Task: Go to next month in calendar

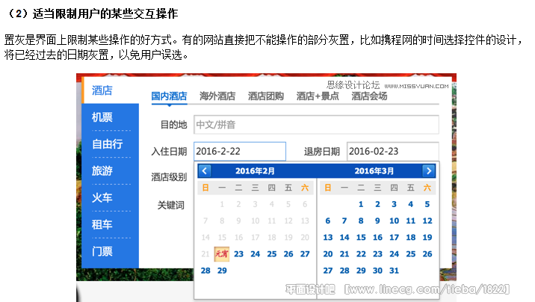Action: point(429,170)
